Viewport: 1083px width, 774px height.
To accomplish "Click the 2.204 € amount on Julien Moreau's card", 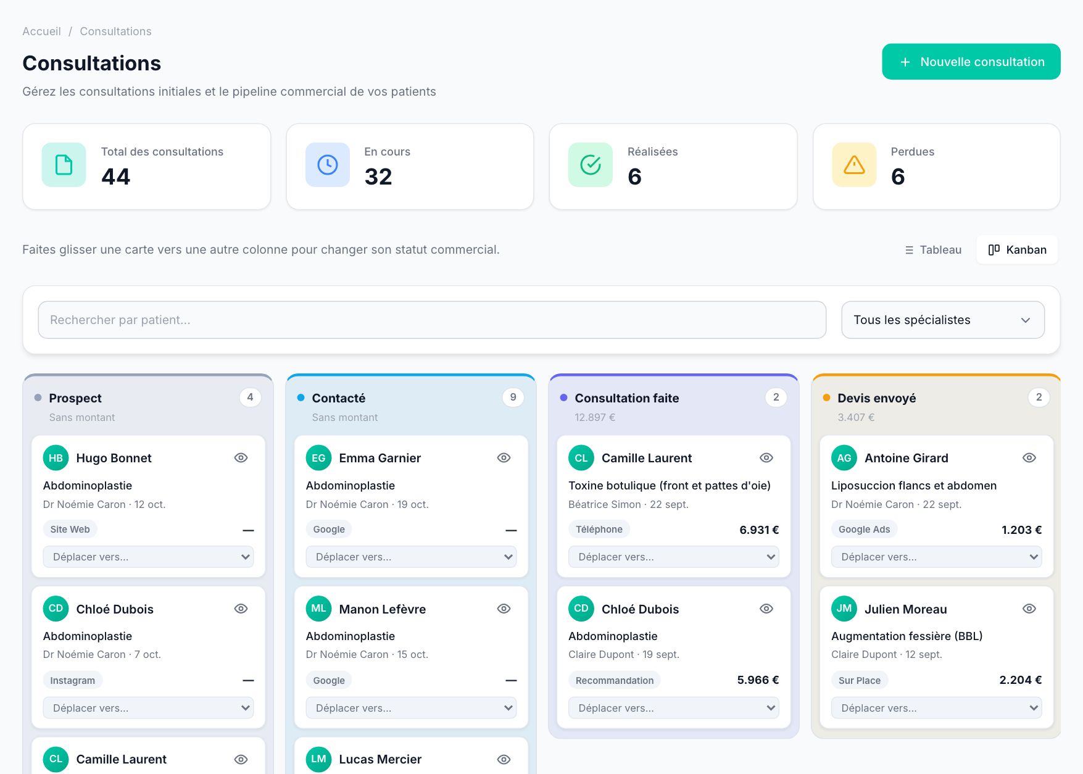I will (1021, 680).
